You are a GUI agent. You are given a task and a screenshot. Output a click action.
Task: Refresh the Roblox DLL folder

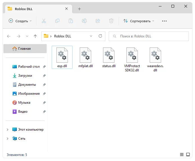point(100,36)
